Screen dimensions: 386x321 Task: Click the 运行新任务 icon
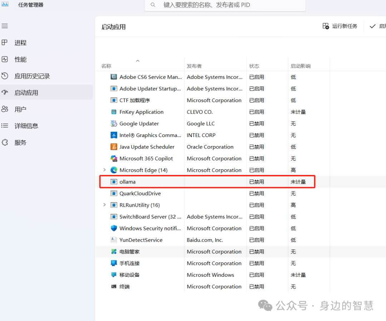326,26
